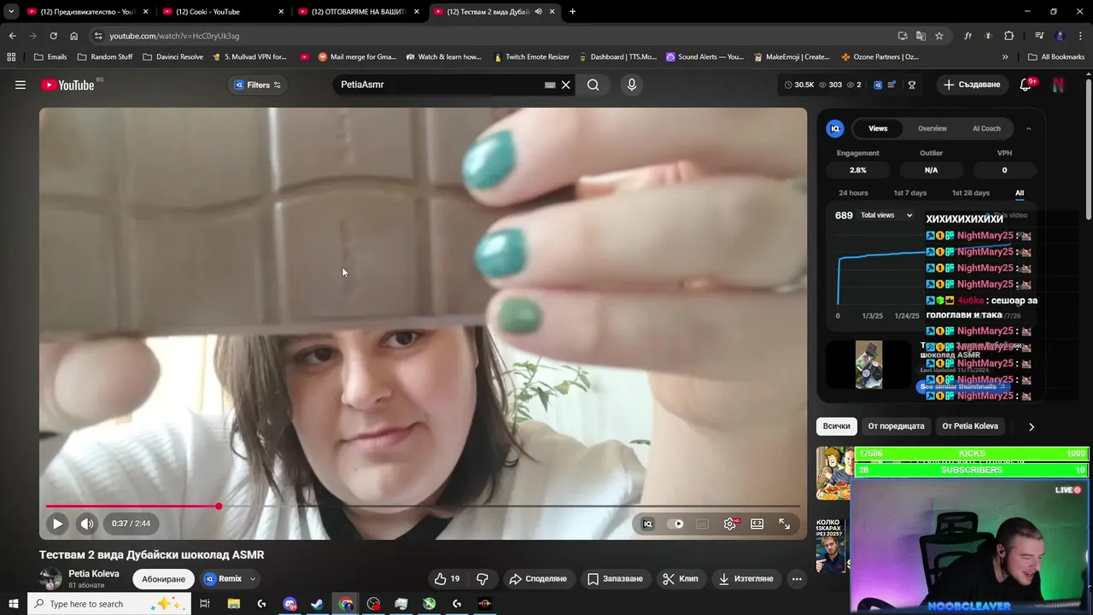
Task: Open the Twitch Emote Resizer bookmark
Action: click(x=531, y=57)
